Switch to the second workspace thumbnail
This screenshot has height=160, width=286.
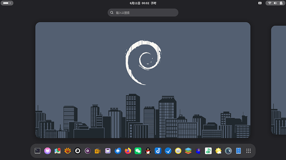279,80
